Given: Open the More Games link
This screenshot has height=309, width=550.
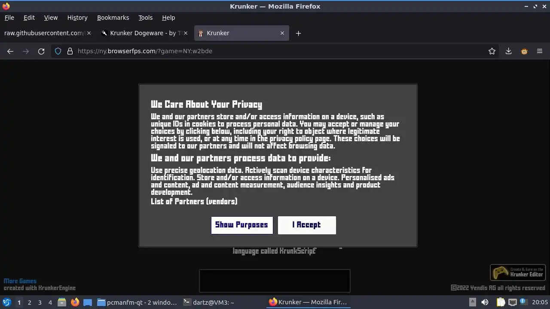Looking at the screenshot, I should click(20, 281).
